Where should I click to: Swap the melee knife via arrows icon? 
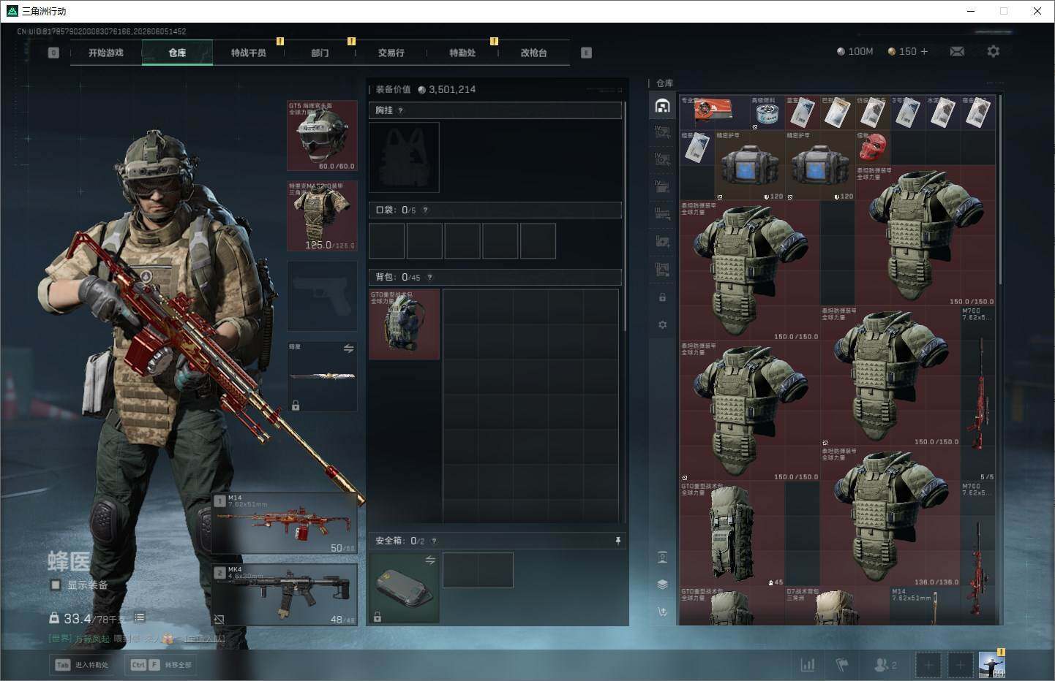click(x=349, y=349)
